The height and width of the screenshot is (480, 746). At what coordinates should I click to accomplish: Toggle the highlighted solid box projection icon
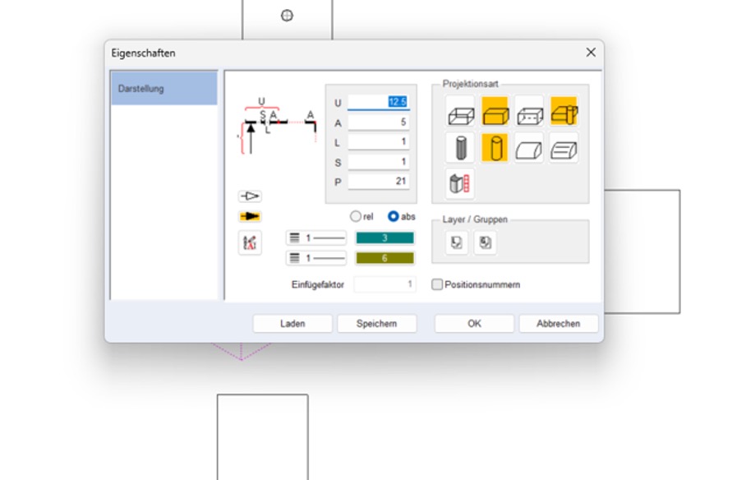coord(495,112)
